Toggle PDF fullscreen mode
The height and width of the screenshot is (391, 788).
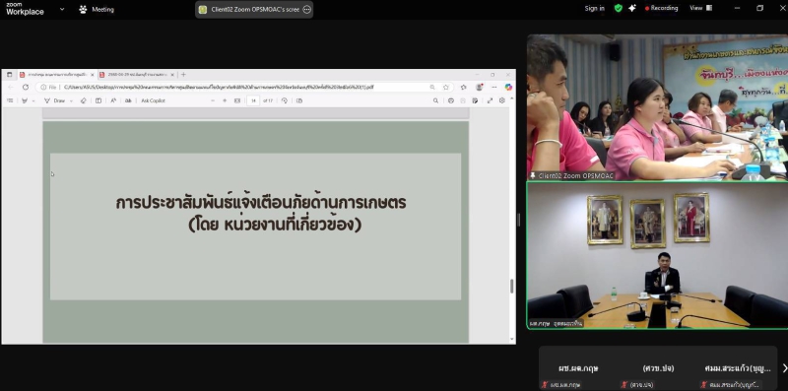coord(490,100)
